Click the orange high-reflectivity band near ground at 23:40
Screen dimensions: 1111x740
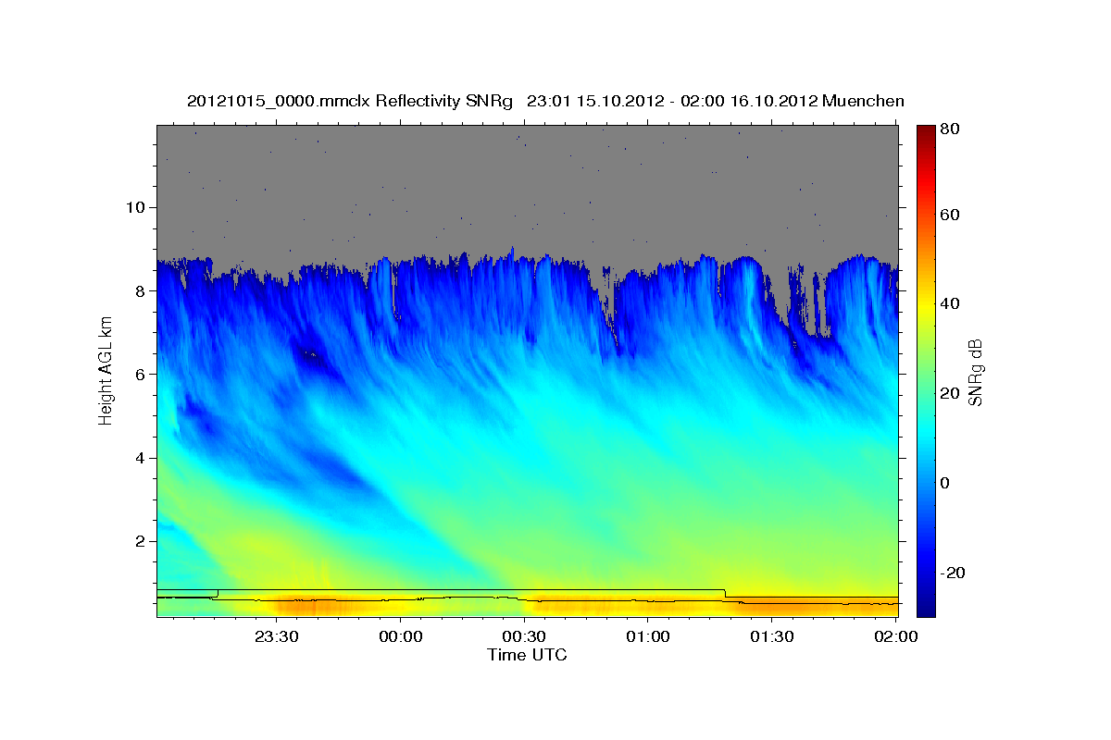click(315, 605)
